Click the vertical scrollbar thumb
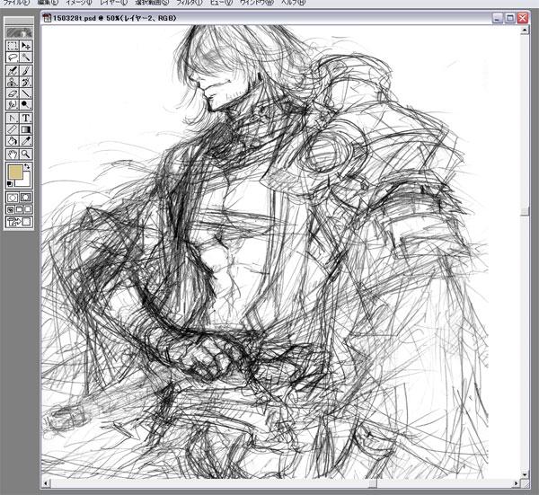 [x=525, y=211]
